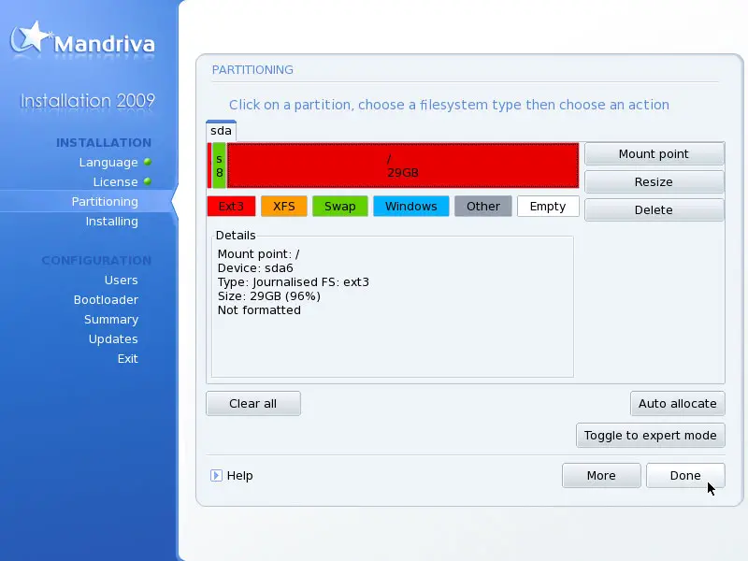Screen dimensions: 748x561
Task: Choose the Empty partition type
Action: (548, 207)
